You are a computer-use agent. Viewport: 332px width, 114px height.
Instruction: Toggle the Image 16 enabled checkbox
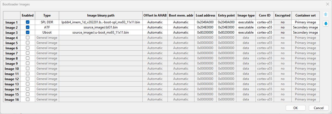[28, 99]
